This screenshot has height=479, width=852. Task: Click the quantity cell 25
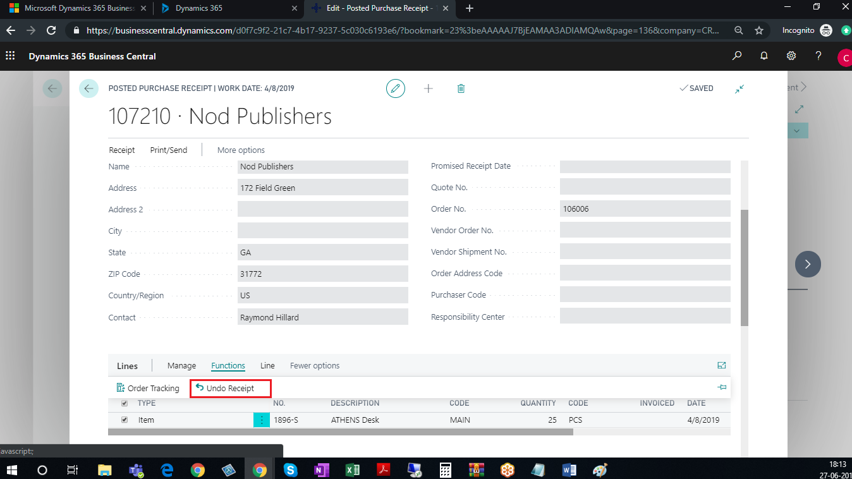(552, 420)
